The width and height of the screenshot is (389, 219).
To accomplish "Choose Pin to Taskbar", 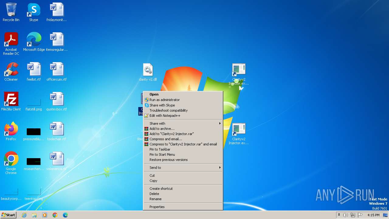I will (183, 149).
